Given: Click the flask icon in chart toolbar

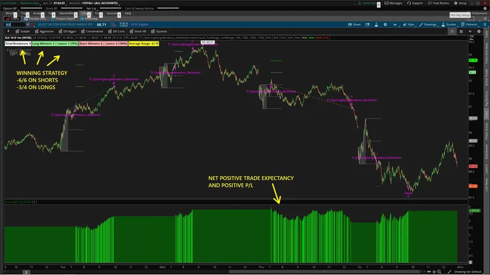Looking at the screenshot, I should 376,24.
